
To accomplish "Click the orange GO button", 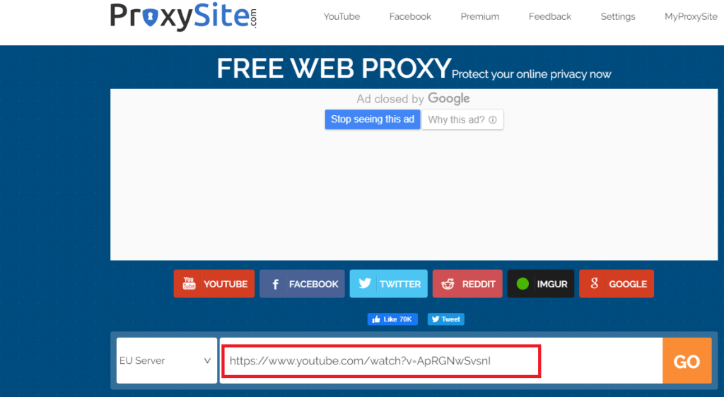I will pos(687,360).
